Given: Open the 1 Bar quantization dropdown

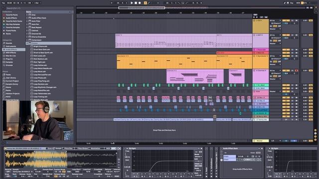Looking at the screenshot, I should [x=37, y=3].
